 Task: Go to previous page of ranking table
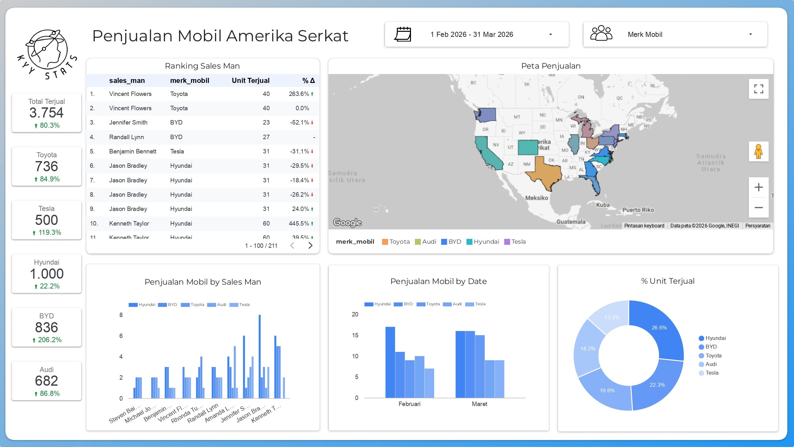click(x=293, y=246)
